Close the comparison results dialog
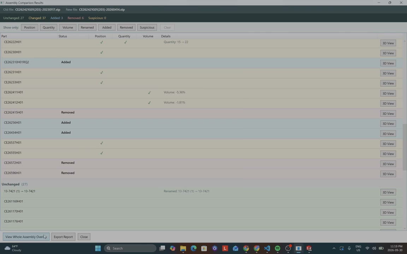 click(x=84, y=237)
